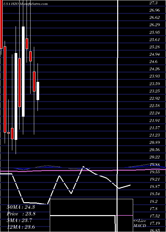Click the 21.57 price axis label
Image resolution: width=166 pixels, height=232 pixels.
point(155,128)
